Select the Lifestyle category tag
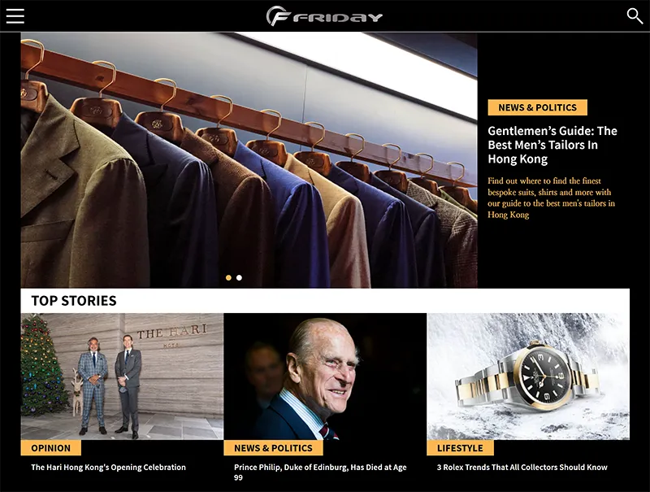The image size is (650, 492). pos(460,448)
